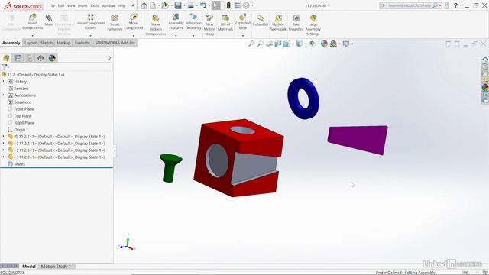Open Edit Appearance color sphere
Image resolution: width=489 pixels, height=275 pixels.
[324, 44]
